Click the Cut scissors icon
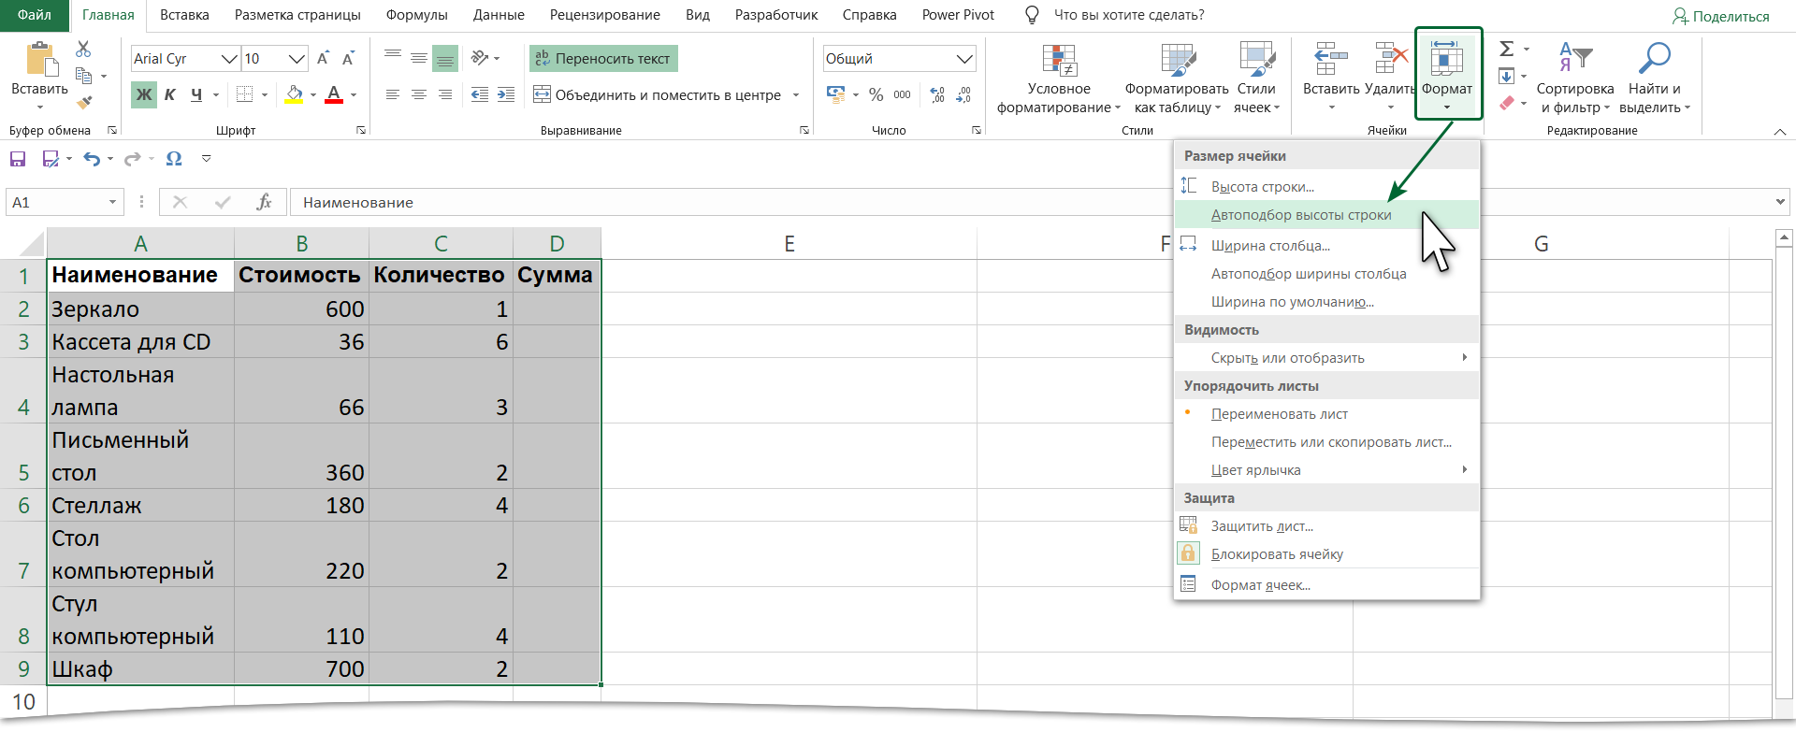Screen dimensions: 1796x732 click(x=83, y=49)
